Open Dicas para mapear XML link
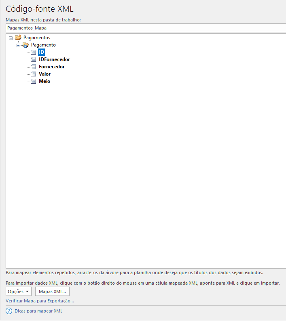 [38, 311]
